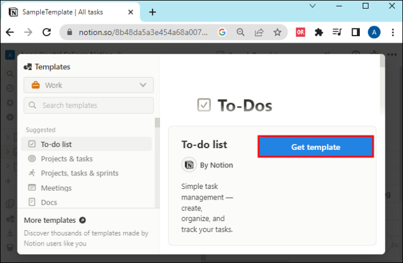The width and height of the screenshot is (403, 263).
Task: Open the Chrome three-dot menu
Action: click(392, 32)
